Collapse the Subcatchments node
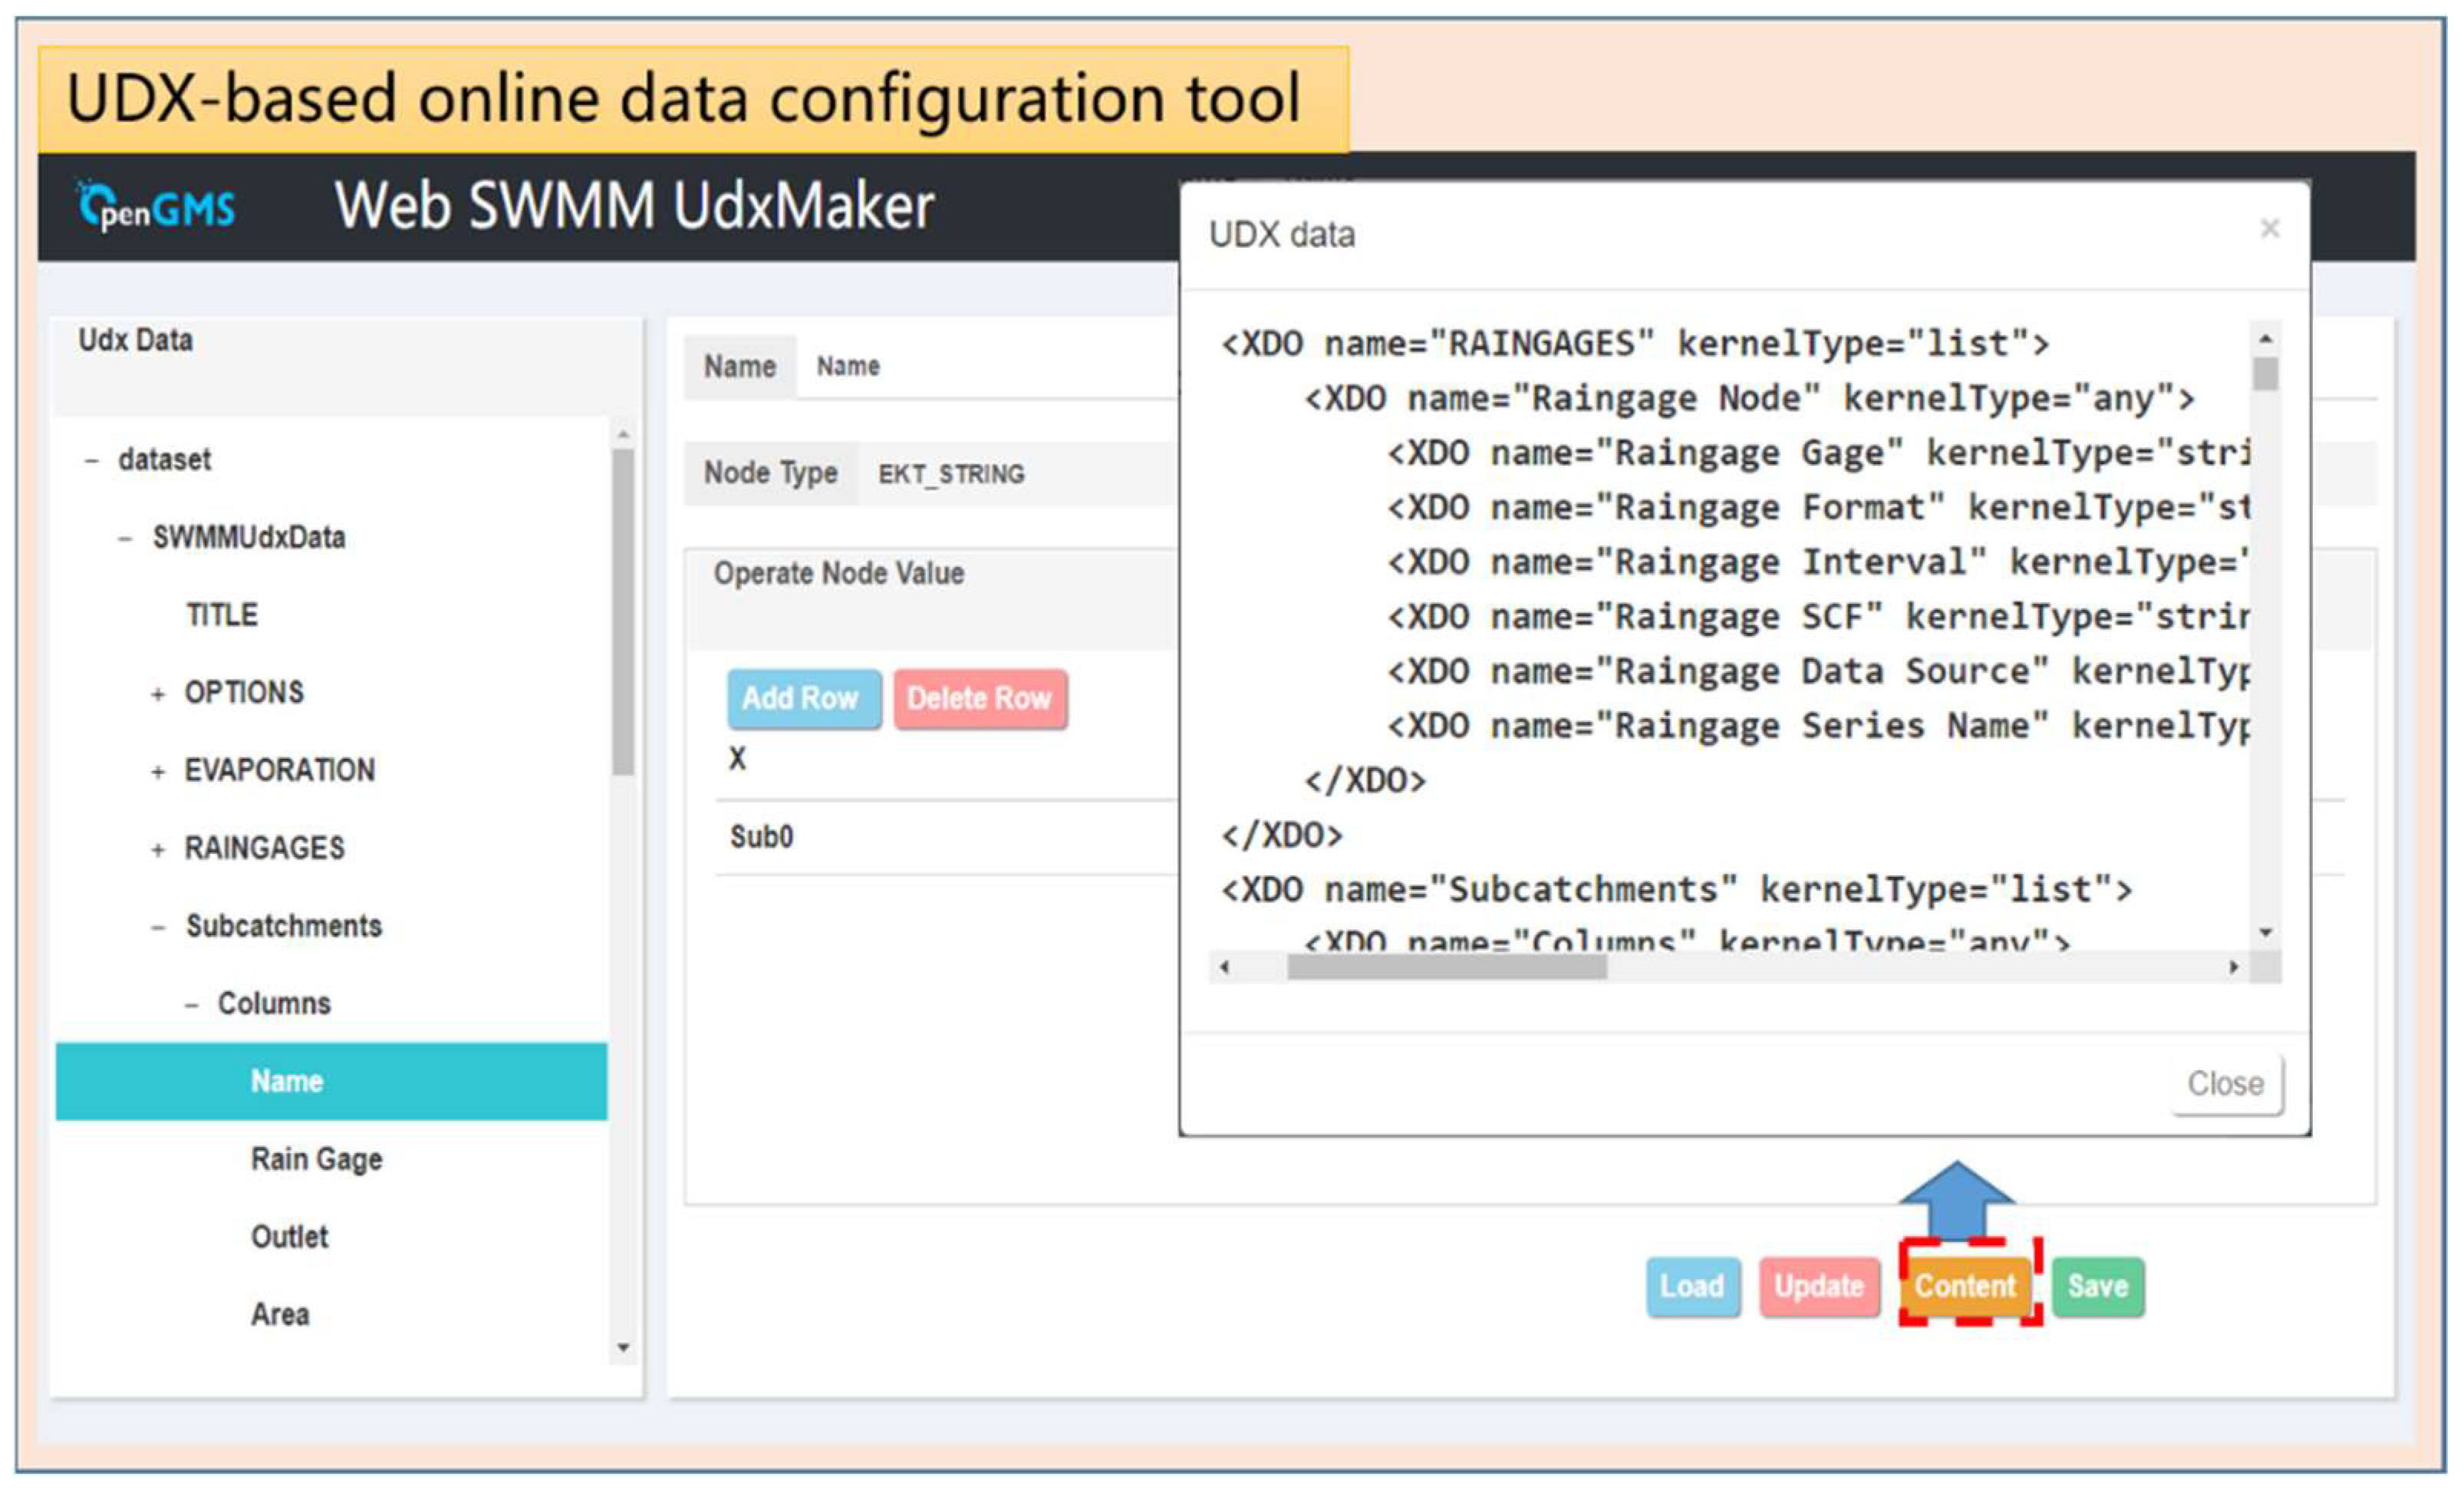This screenshot has height=1493, width=2464. point(158,927)
